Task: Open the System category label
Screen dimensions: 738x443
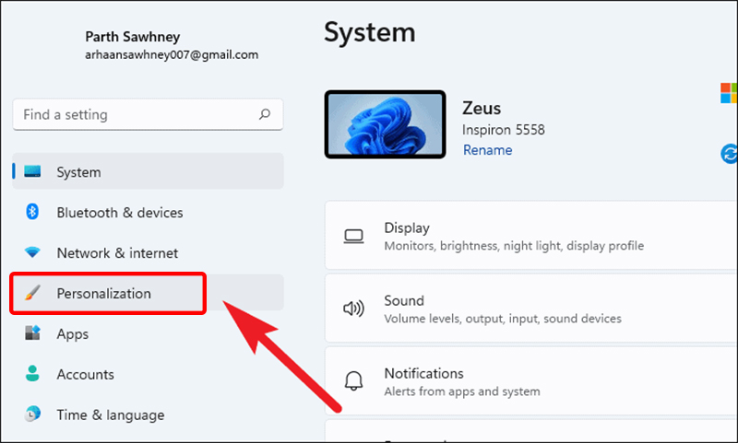Action: (78, 172)
